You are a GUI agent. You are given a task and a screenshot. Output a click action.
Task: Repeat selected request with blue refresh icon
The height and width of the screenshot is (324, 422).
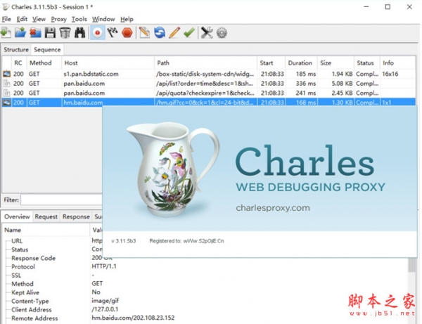coord(160,33)
